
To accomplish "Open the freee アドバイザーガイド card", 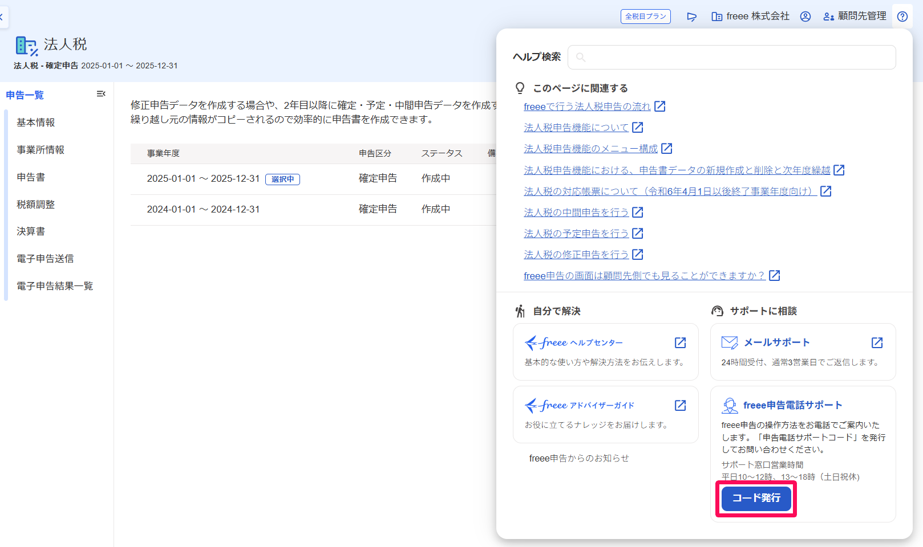I will point(606,415).
